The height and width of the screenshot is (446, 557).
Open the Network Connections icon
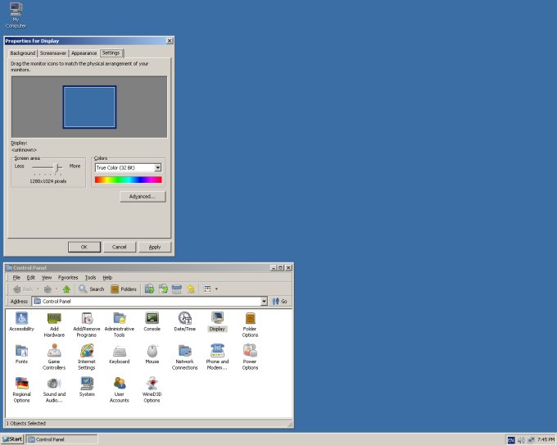pos(185,357)
